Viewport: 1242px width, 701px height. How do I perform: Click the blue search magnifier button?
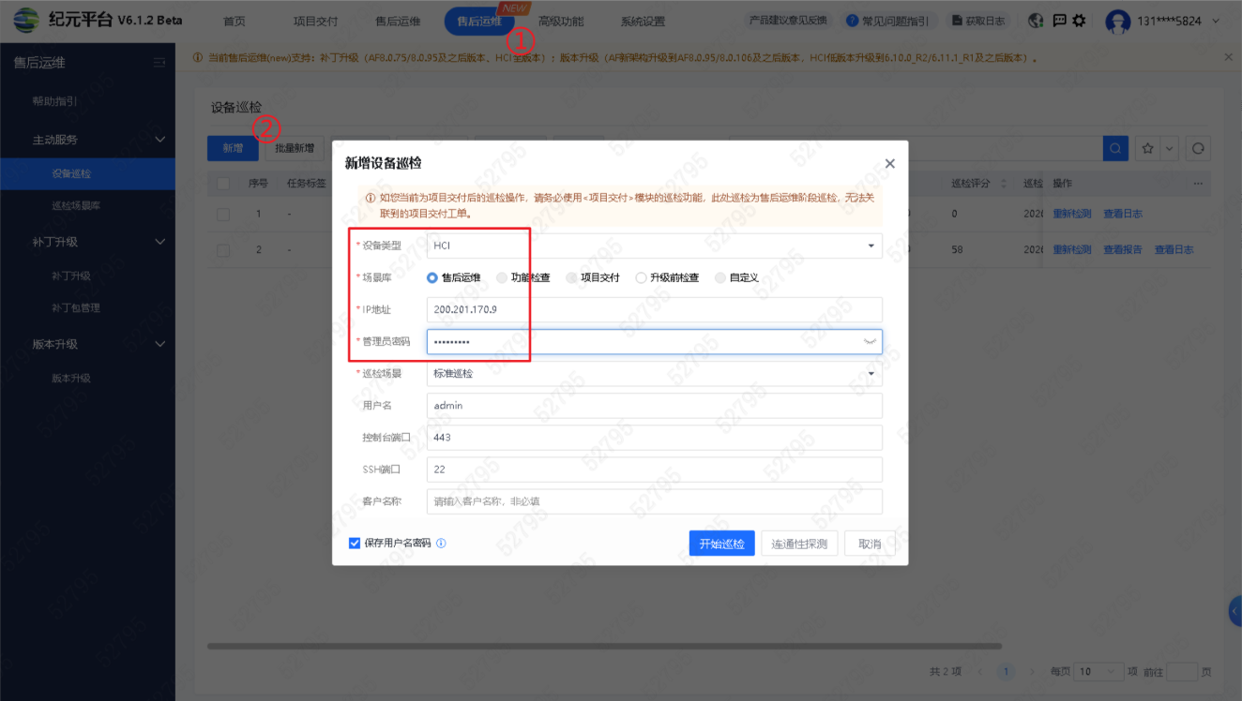(x=1115, y=148)
